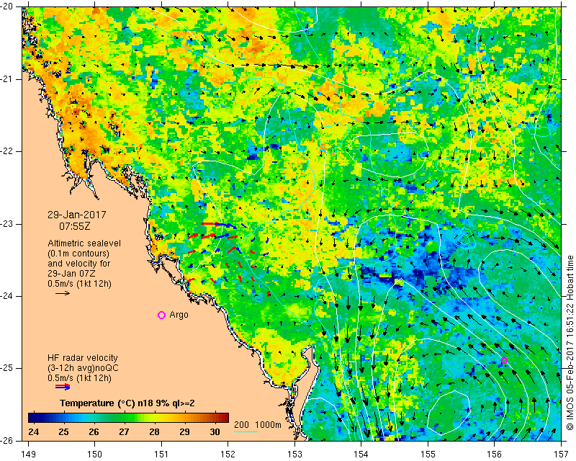Click the color bar value 30
This screenshot has width=576, height=461.
click(215, 431)
